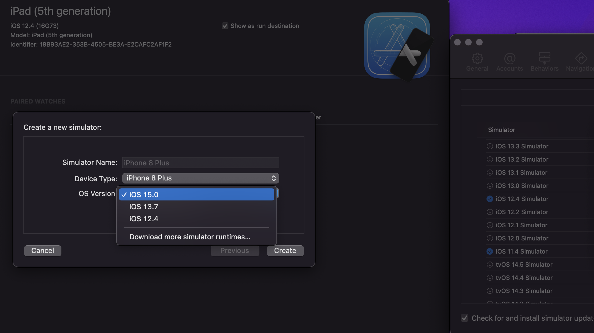The height and width of the screenshot is (333, 594).
Task: Click the iOS 12.4 (16G73) version text
Action: pyautogui.click(x=35, y=26)
